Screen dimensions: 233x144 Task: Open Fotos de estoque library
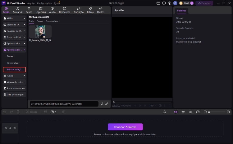point(14,88)
